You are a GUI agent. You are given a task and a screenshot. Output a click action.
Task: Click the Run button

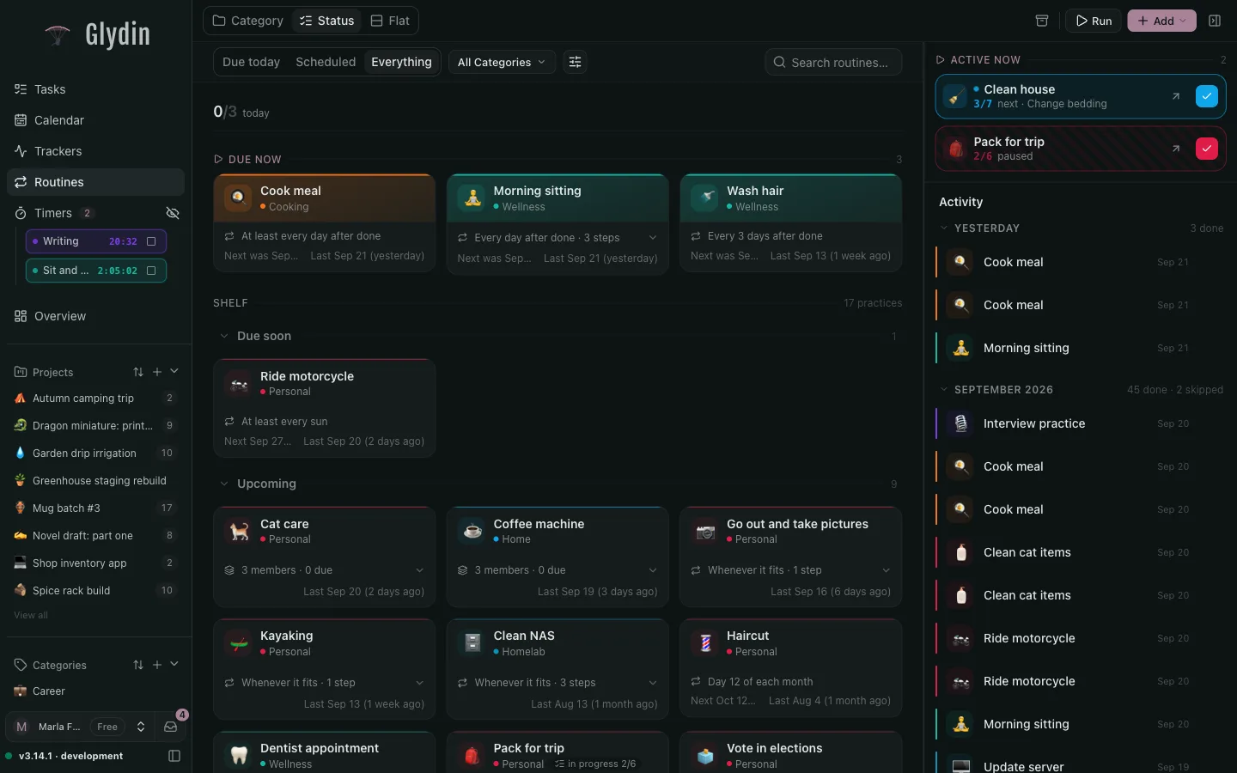1094,21
